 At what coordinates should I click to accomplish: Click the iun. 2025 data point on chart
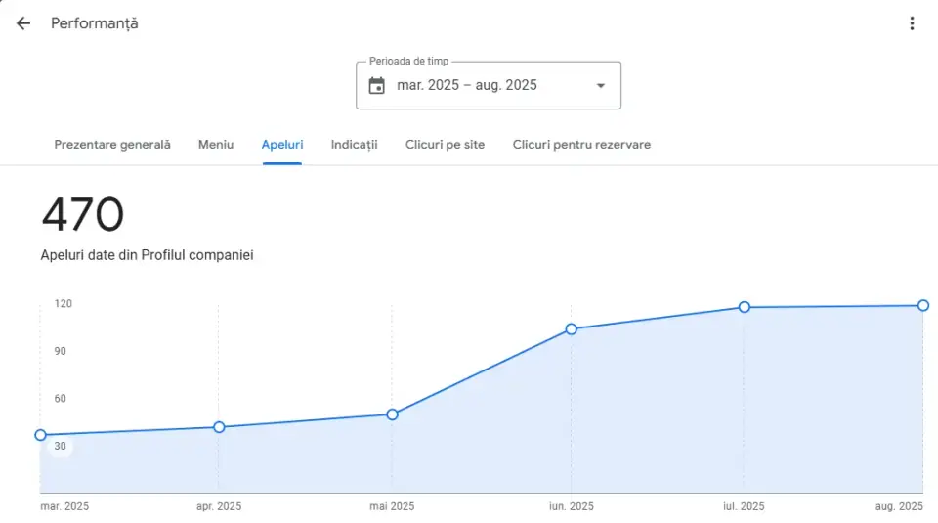[572, 329]
